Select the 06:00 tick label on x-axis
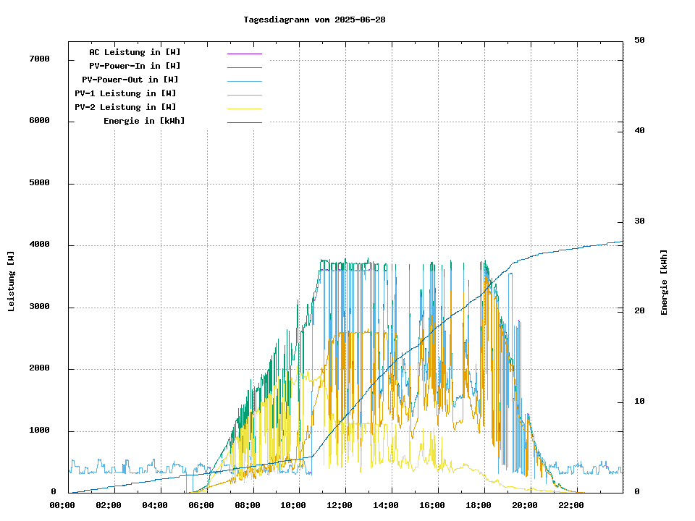Viewport: 695px width, 521px height. pyautogui.click(x=201, y=505)
